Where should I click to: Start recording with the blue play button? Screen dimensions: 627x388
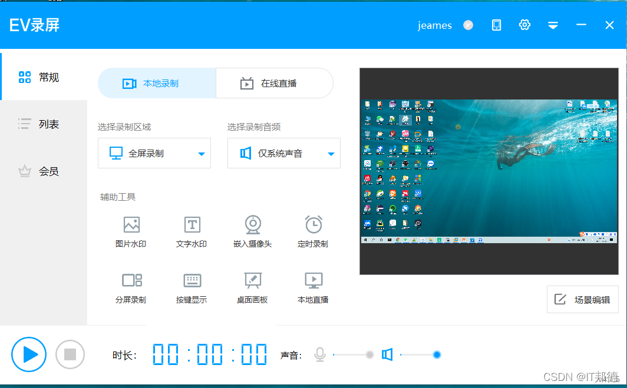29,354
